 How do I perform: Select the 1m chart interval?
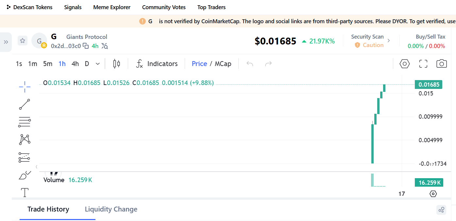(33, 64)
